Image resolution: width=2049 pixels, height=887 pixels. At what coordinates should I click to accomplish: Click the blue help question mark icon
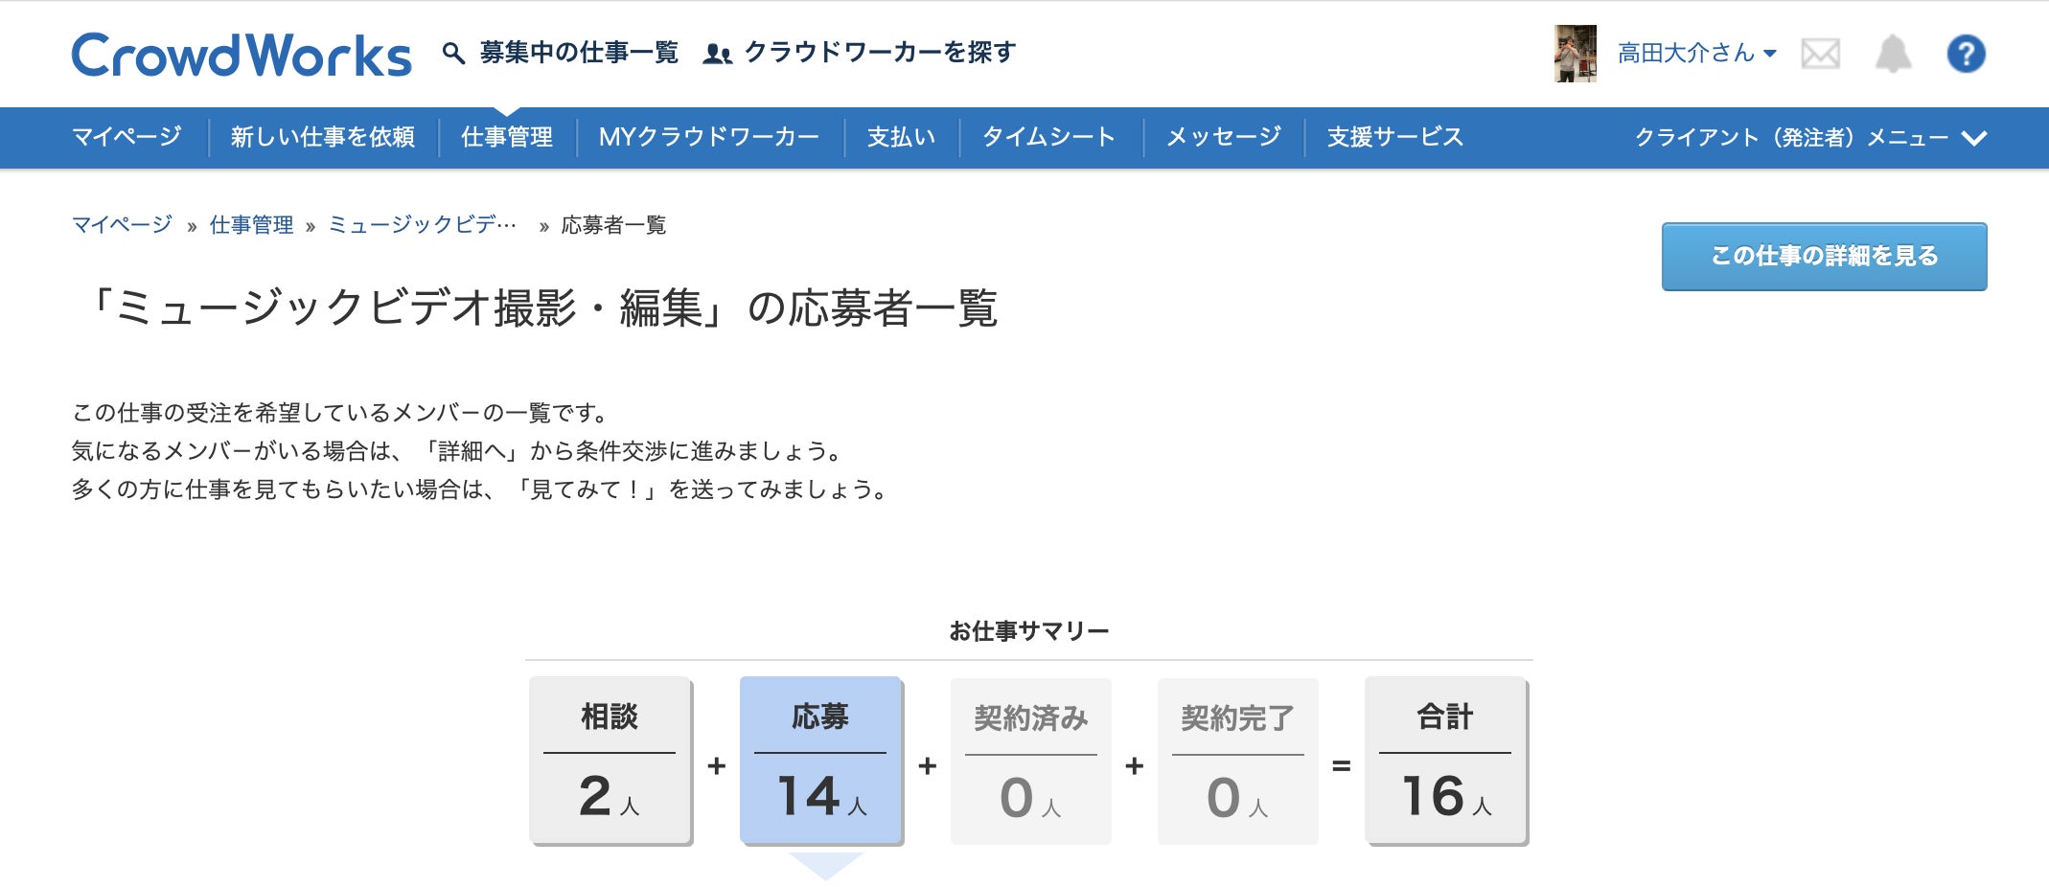1966,54
